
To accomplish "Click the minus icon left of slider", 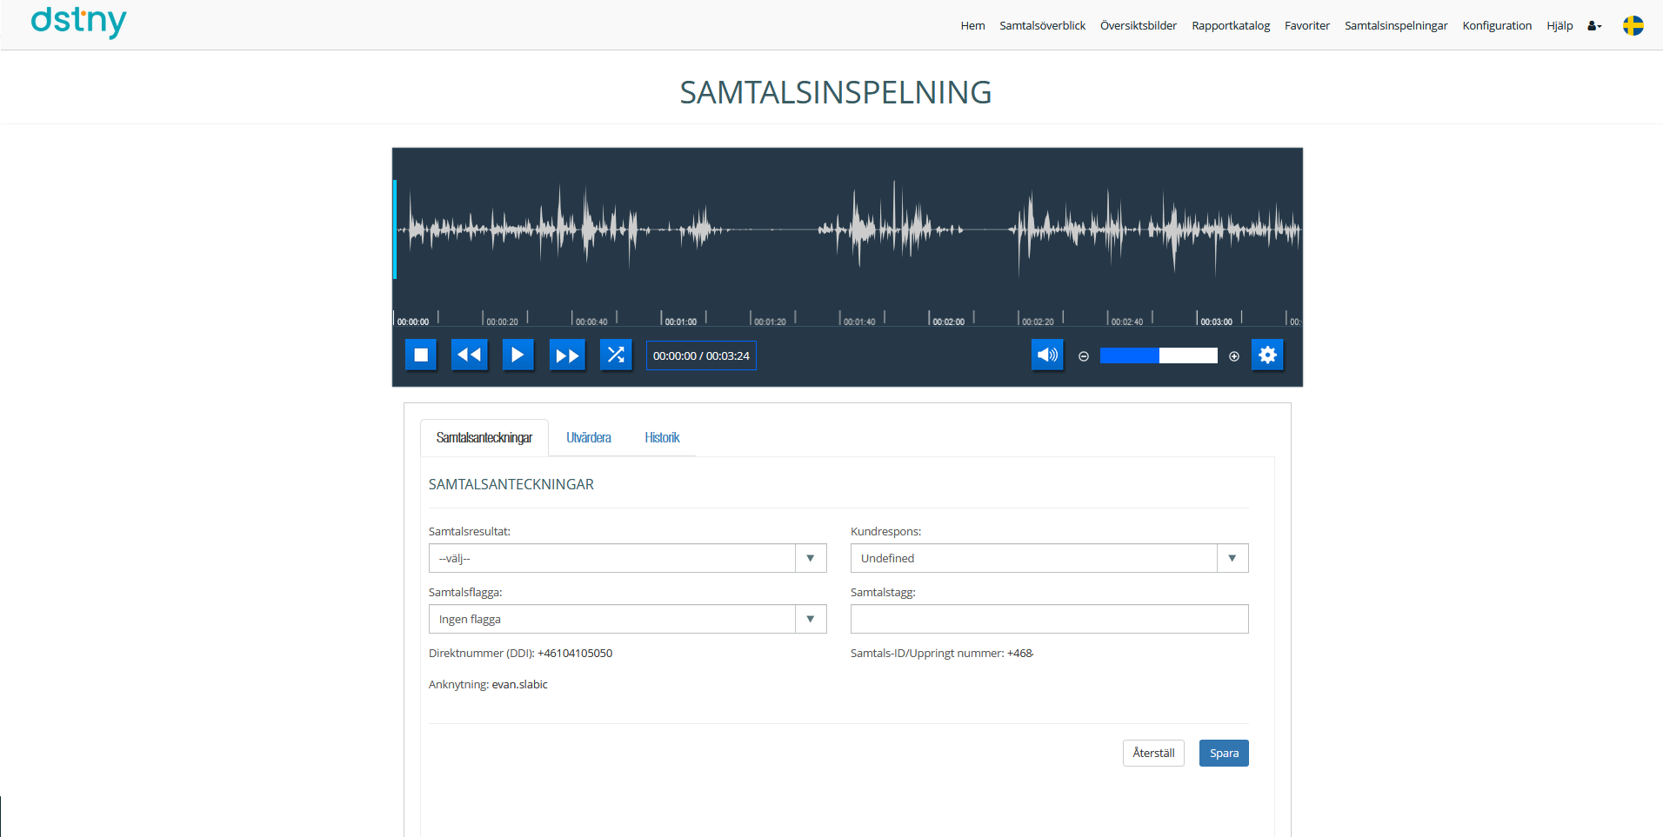I will coord(1084,356).
